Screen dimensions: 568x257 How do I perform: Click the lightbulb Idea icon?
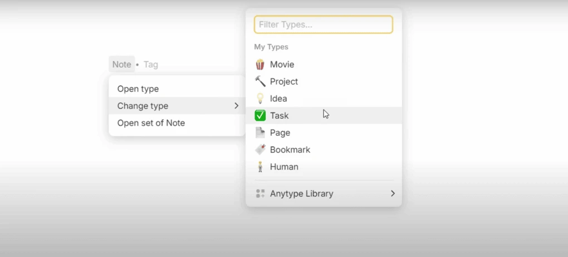[x=260, y=98]
